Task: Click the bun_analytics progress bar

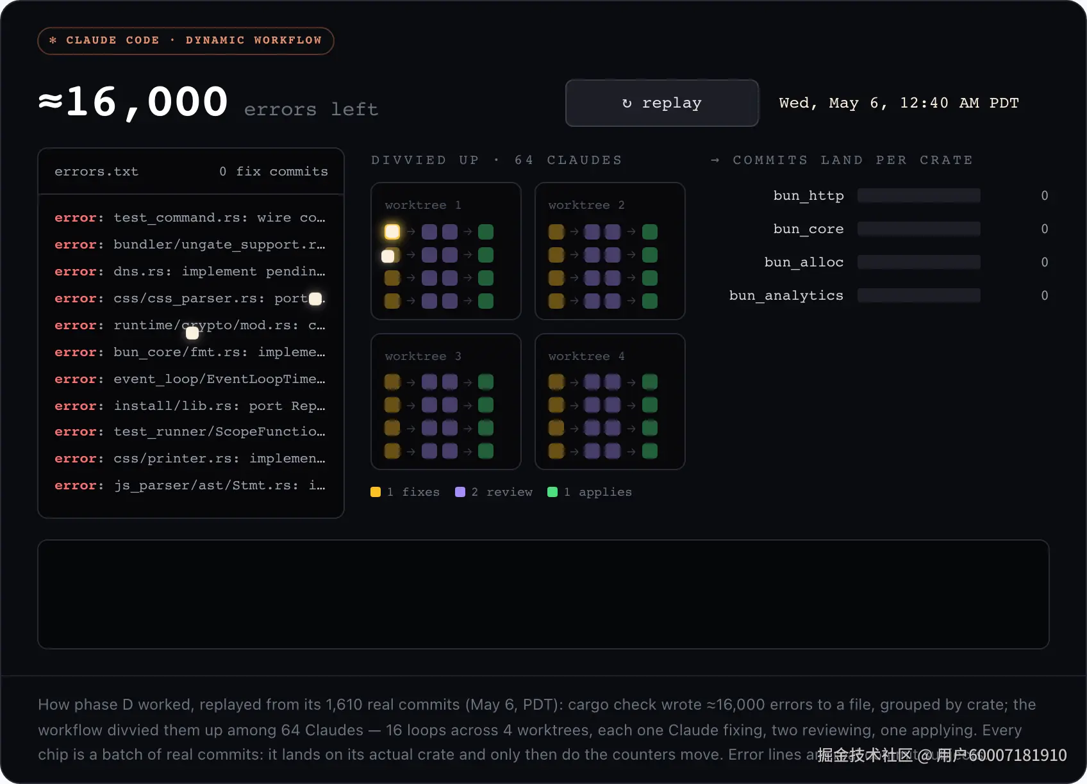Action: tap(919, 295)
